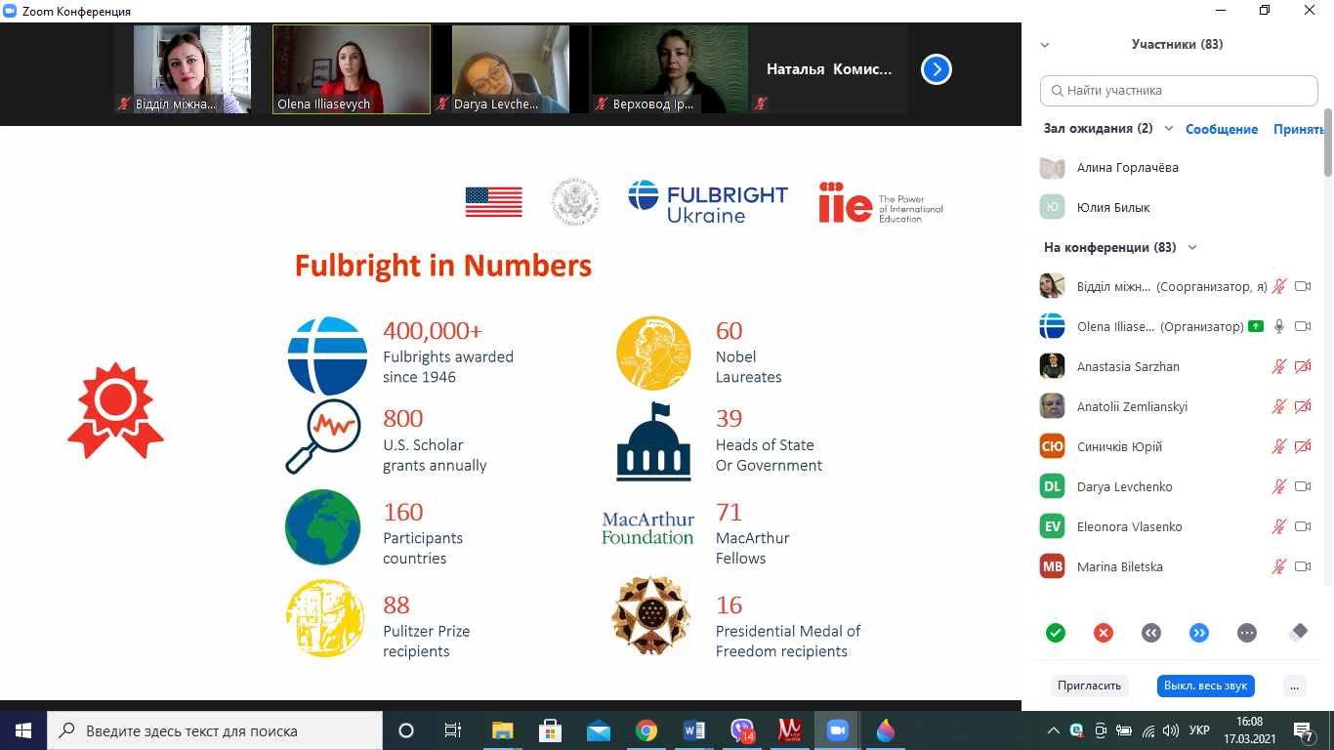This screenshot has width=1334, height=750.
Task: Click the red No reaction icon
Action: tap(1104, 633)
